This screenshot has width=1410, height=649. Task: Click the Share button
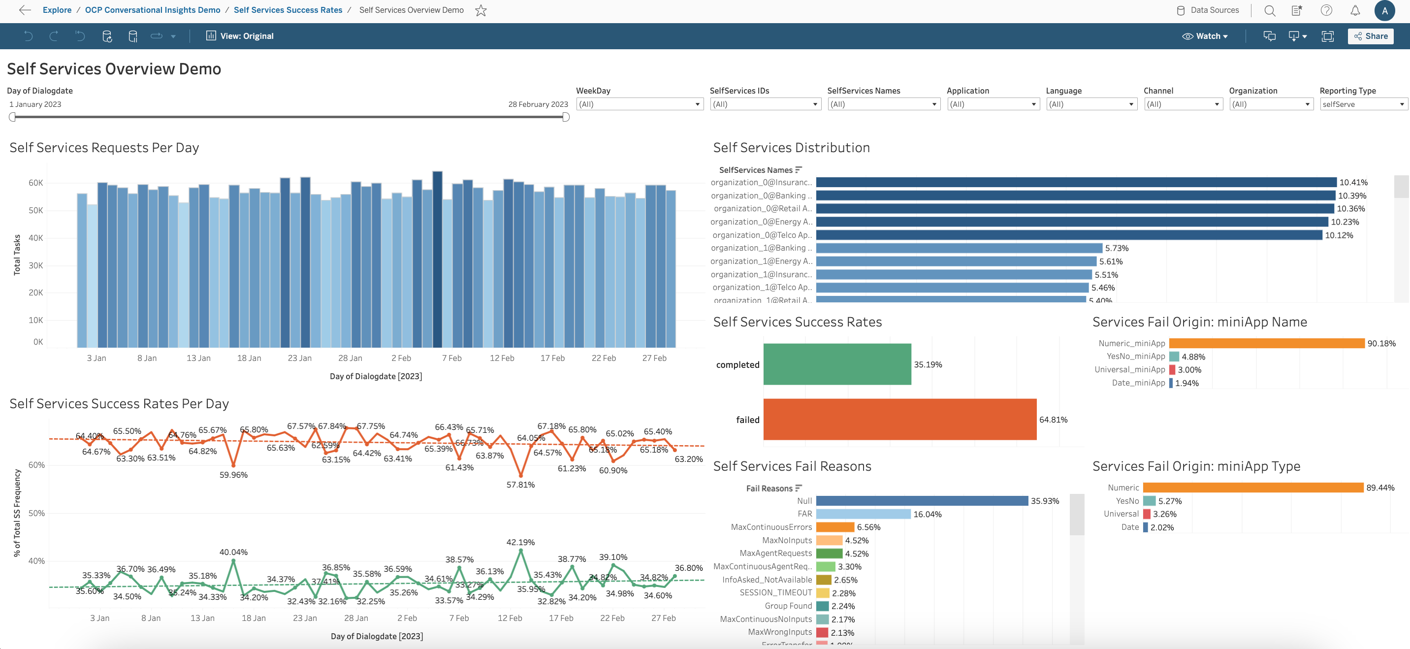tap(1370, 36)
